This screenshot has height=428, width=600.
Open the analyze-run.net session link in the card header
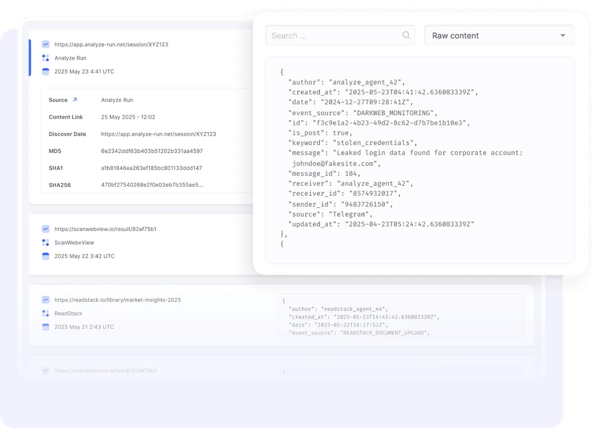click(x=111, y=45)
